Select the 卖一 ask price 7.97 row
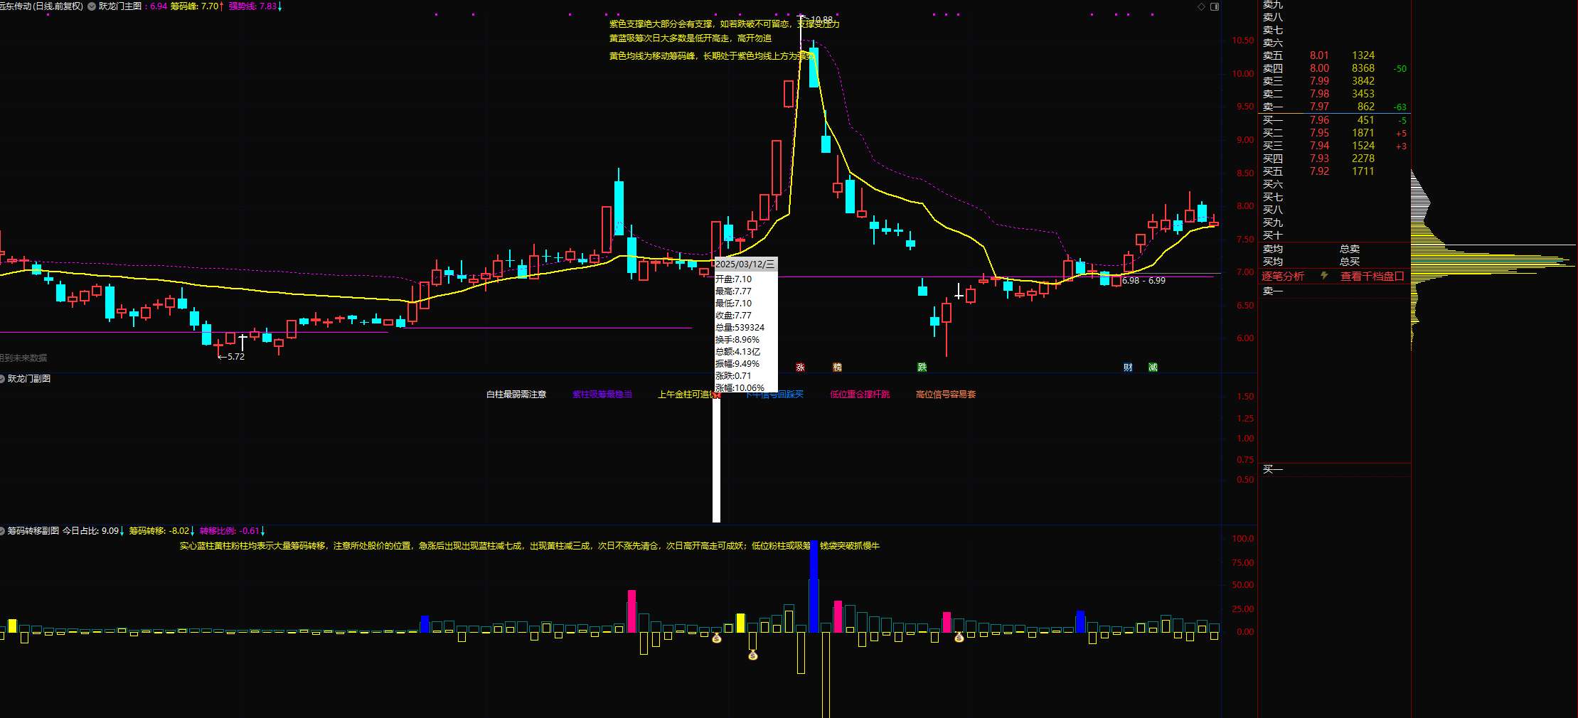This screenshot has width=1578, height=718. click(x=1319, y=107)
